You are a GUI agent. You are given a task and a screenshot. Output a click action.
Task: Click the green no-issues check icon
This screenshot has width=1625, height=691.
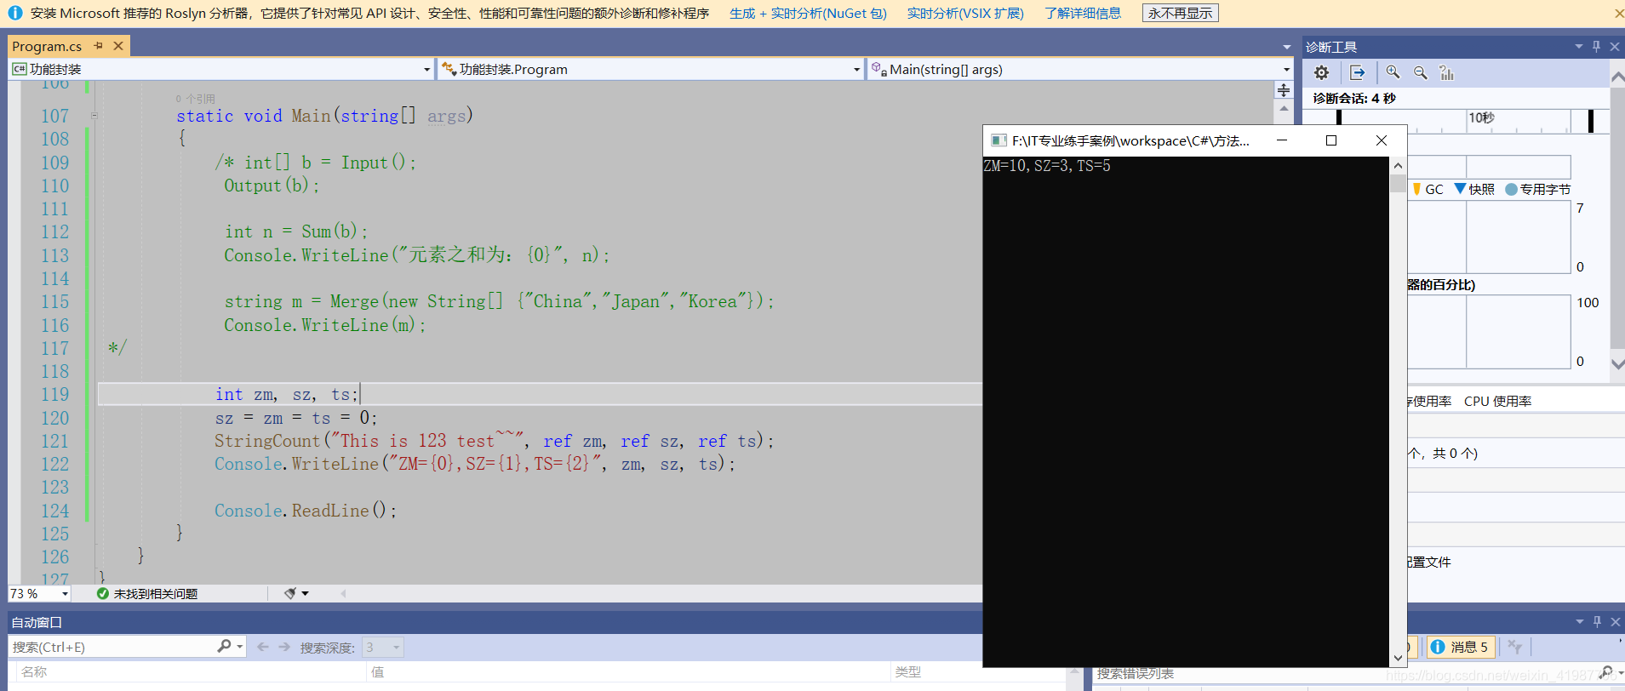(102, 593)
